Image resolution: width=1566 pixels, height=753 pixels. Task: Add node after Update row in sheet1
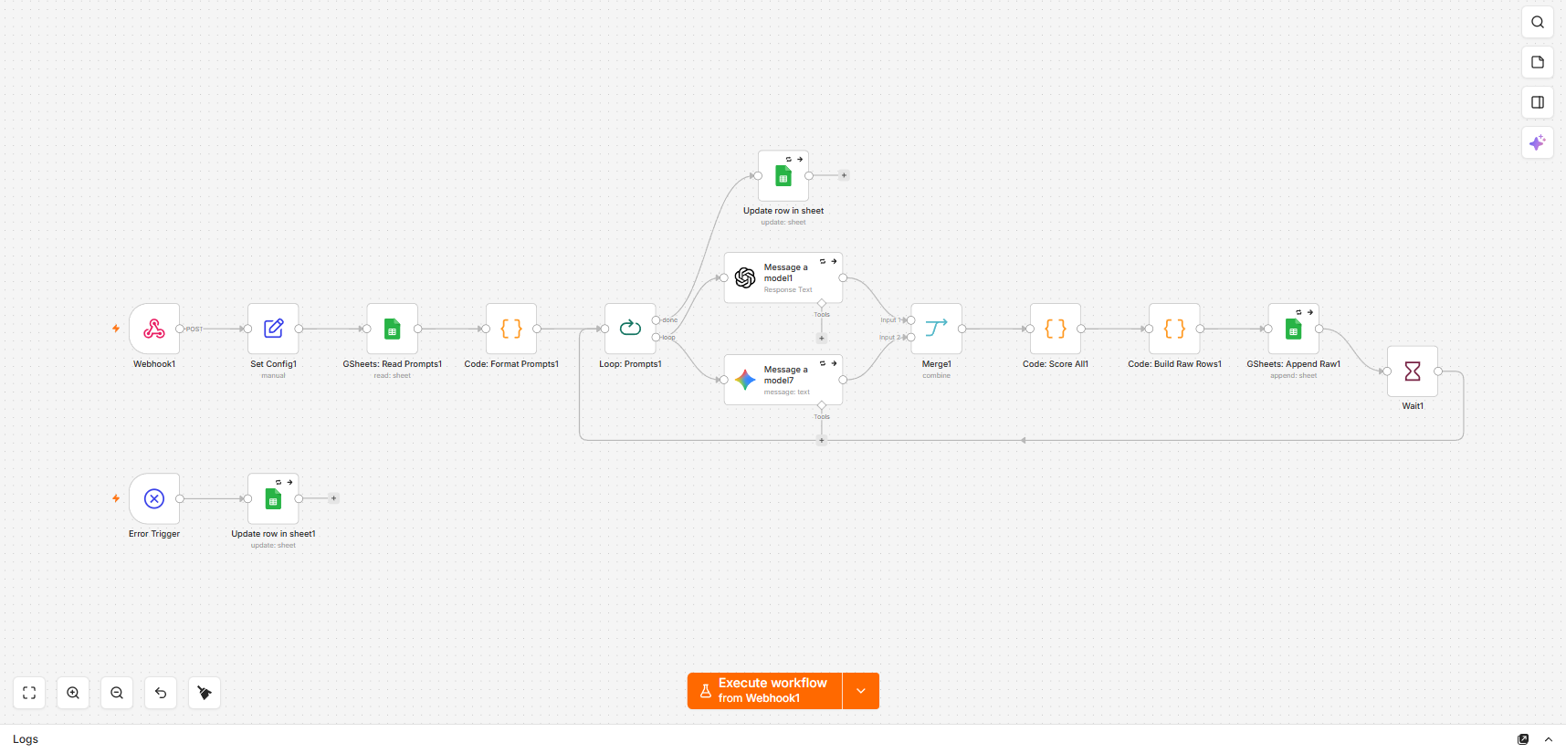pyautogui.click(x=334, y=498)
